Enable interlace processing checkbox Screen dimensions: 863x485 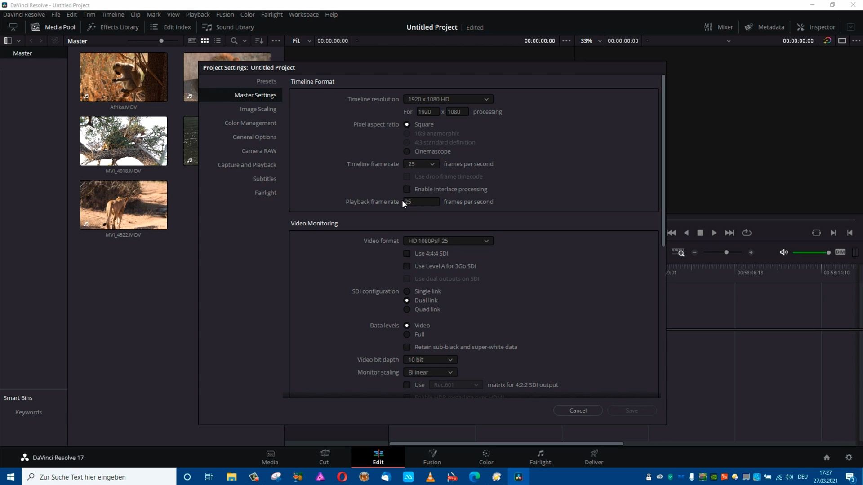point(407,189)
